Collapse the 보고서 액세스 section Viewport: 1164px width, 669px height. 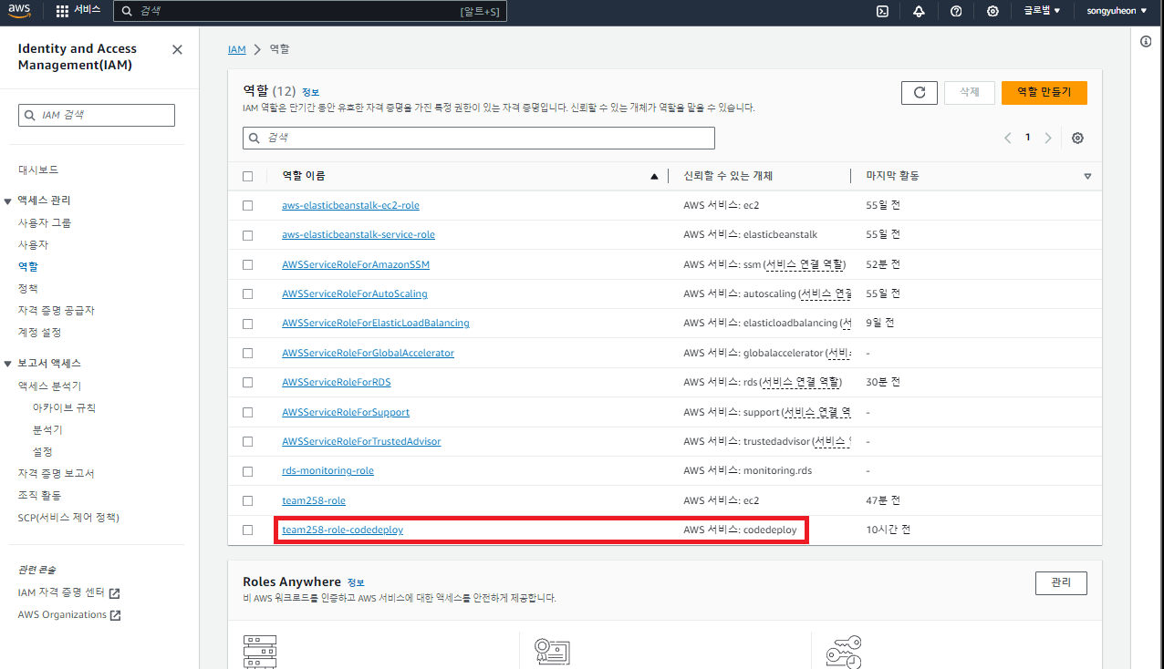coord(8,364)
